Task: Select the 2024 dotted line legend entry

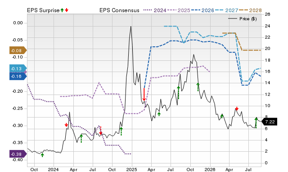Action: [155, 10]
